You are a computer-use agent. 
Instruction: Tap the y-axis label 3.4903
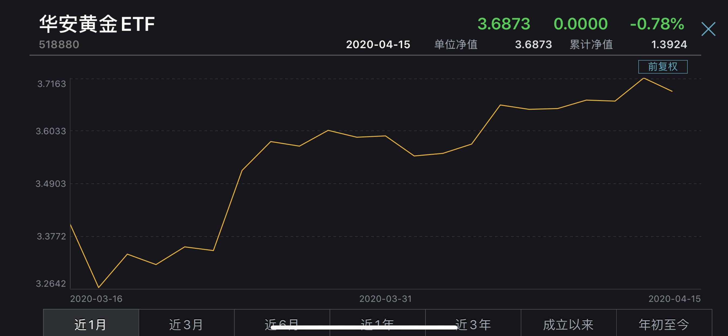pos(51,184)
